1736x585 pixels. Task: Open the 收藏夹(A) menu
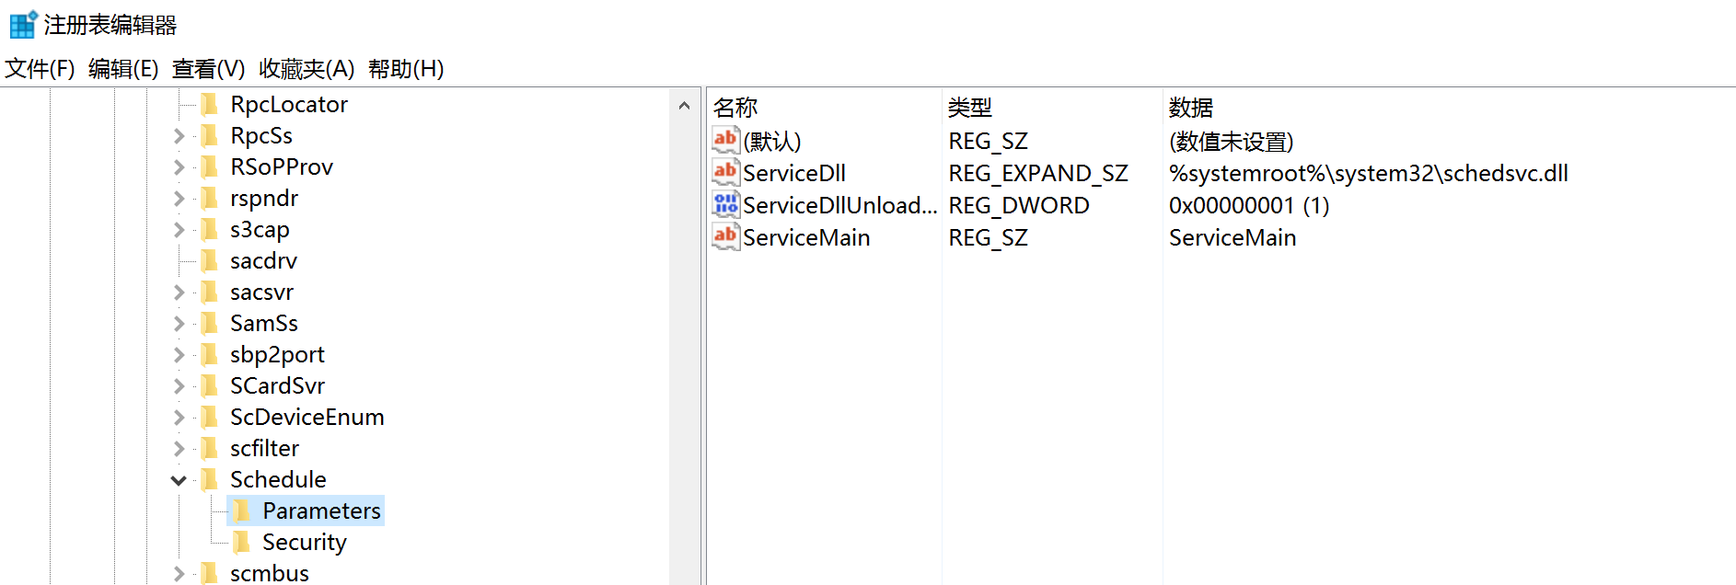coord(307,69)
